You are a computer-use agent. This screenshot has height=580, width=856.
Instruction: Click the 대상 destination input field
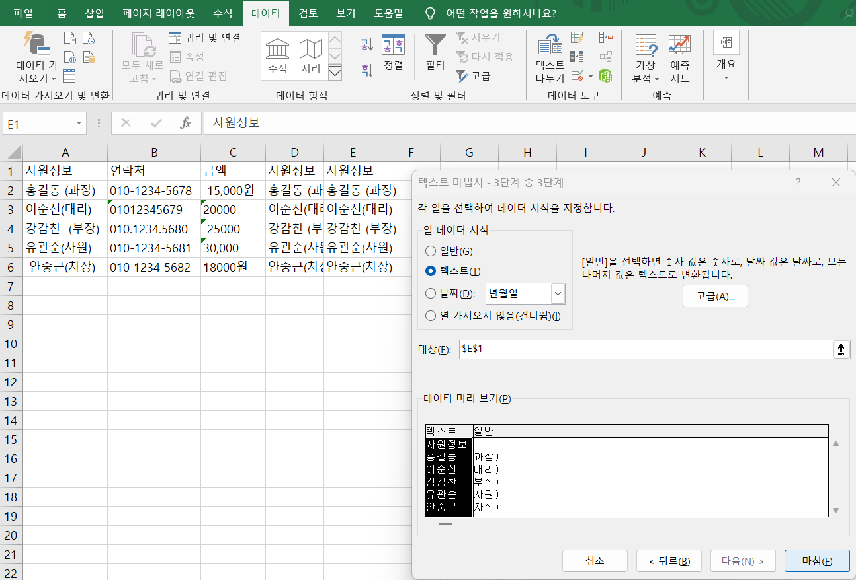tap(645, 349)
